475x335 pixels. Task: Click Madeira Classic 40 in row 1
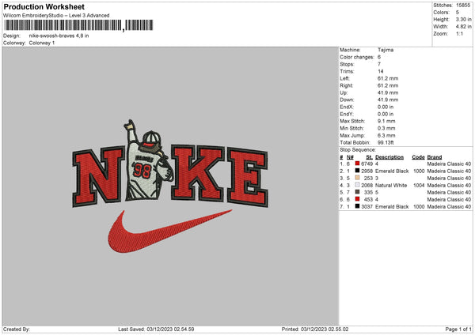point(449,164)
